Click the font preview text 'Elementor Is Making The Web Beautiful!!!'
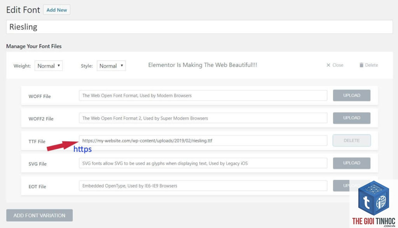This screenshot has width=398, height=228. coord(202,65)
